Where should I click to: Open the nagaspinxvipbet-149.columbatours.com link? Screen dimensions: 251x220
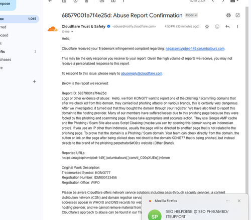pos(195,48)
